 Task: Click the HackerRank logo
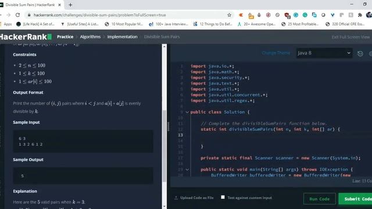(x=26, y=37)
